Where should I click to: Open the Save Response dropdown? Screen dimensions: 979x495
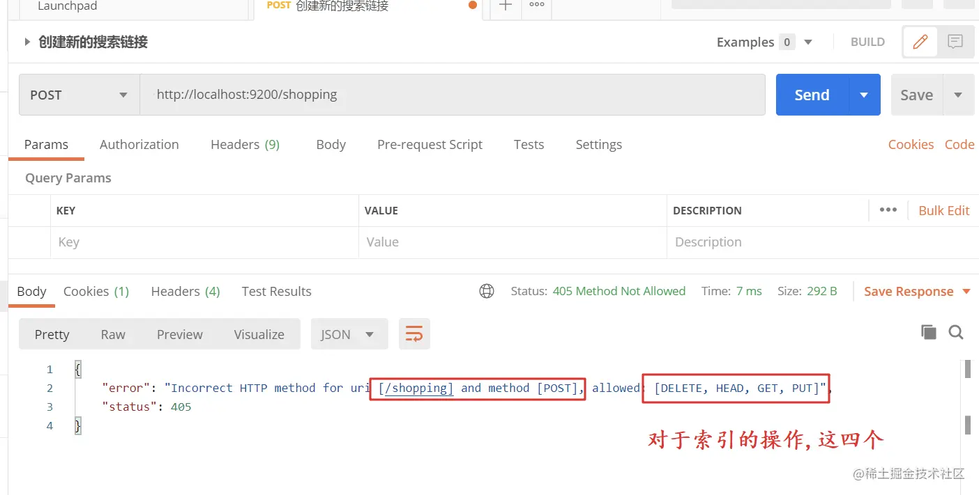(917, 291)
